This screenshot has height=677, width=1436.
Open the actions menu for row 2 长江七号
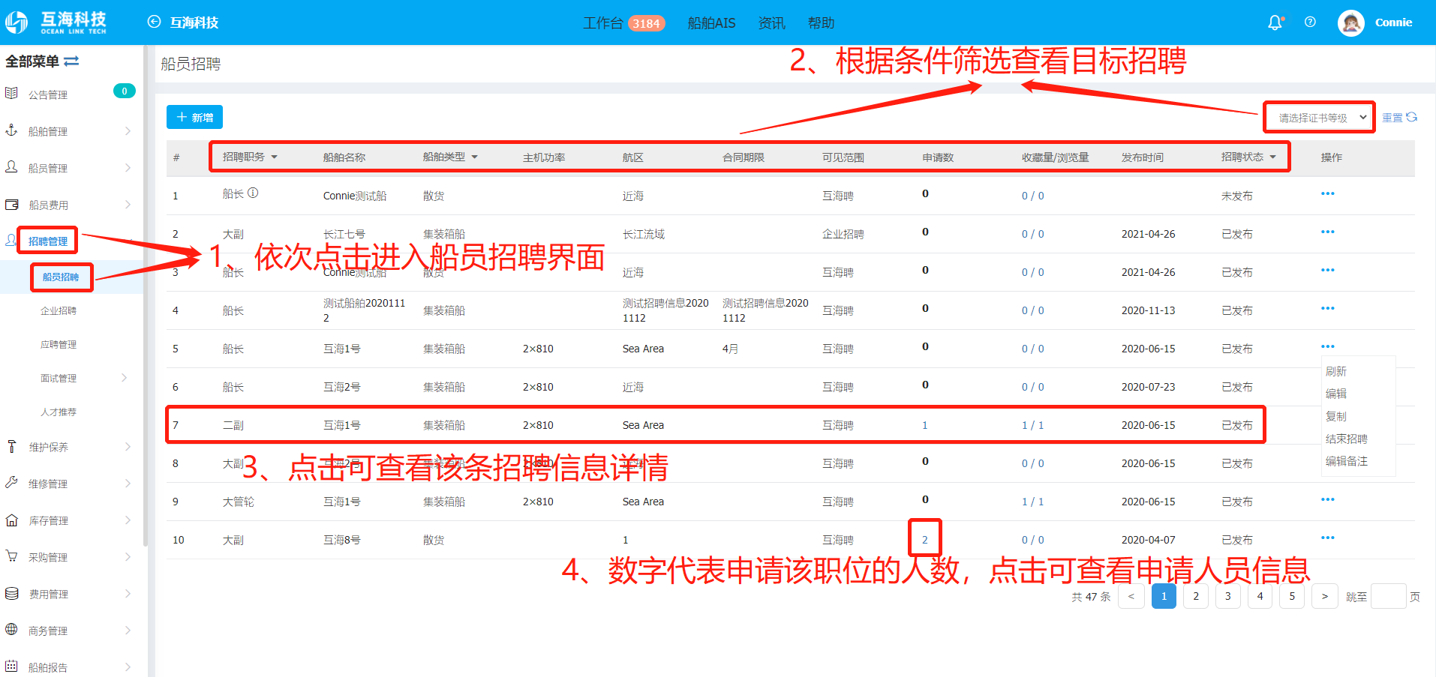point(1327,232)
